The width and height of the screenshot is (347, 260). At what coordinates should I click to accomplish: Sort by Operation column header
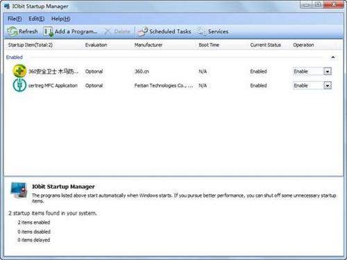pos(303,45)
